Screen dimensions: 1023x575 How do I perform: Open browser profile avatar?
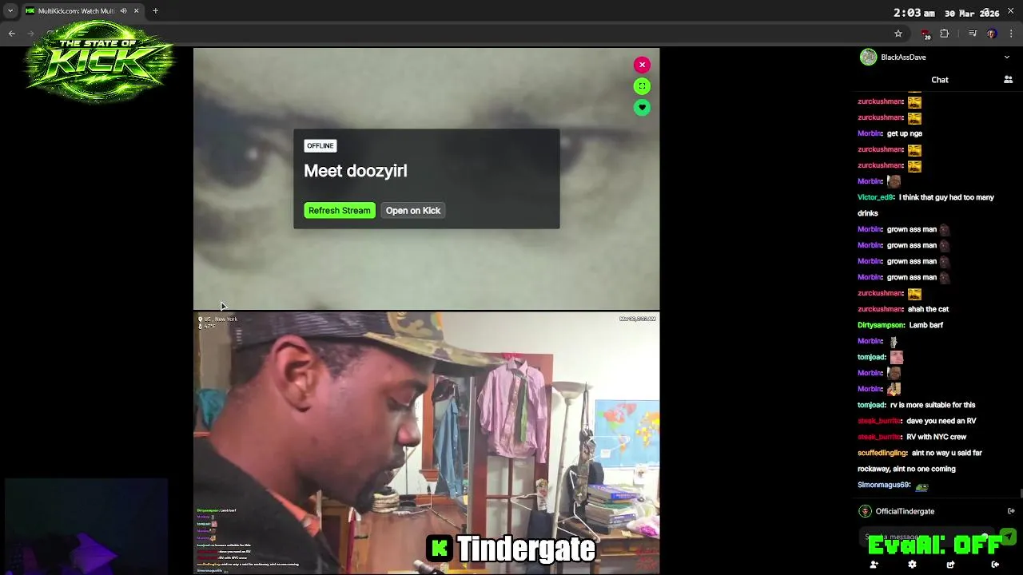pyautogui.click(x=992, y=34)
